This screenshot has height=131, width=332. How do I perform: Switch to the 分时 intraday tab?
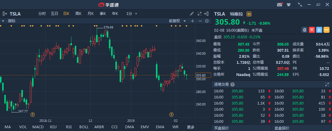[42, 14]
